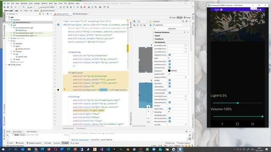The image size is (271, 152).
Task: Click the Search Everywhere magnifier in toolbar
Action: [x=108, y=7]
